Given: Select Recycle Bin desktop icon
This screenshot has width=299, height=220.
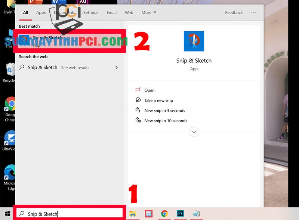Looking at the screenshot, I should click(x=9, y=72).
